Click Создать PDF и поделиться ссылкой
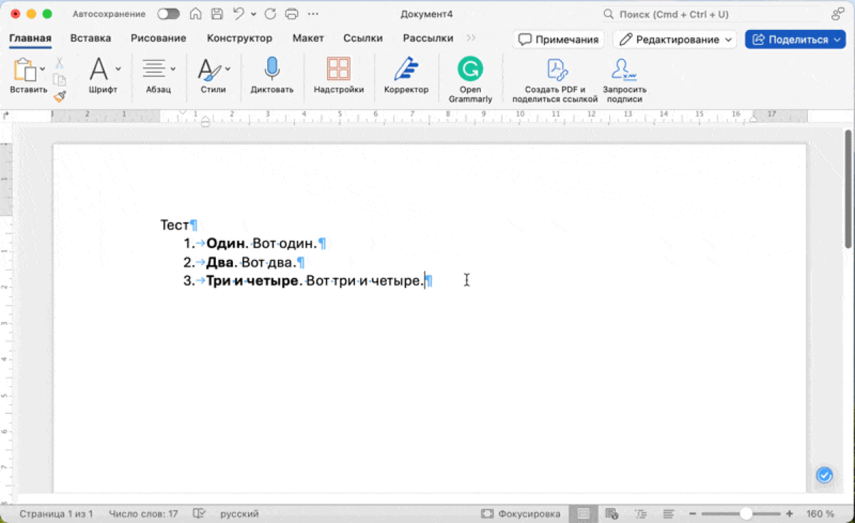The height and width of the screenshot is (523, 855). (556, 77)
